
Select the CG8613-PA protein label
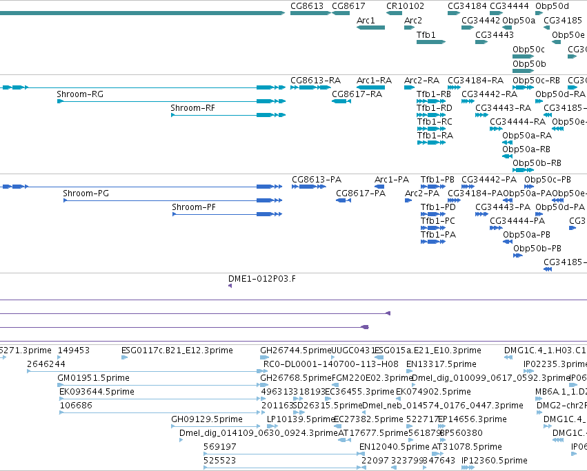317,180
